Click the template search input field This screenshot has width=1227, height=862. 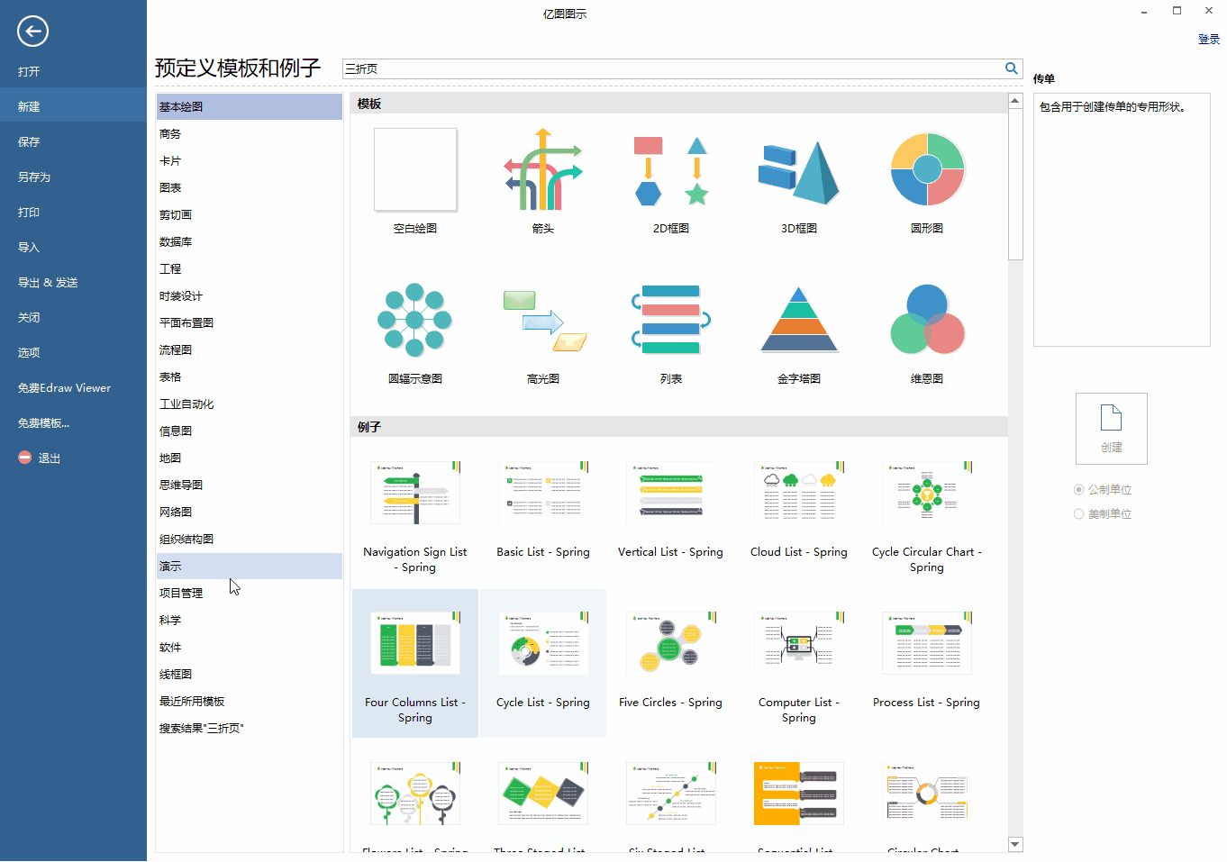tap(671, 68)
